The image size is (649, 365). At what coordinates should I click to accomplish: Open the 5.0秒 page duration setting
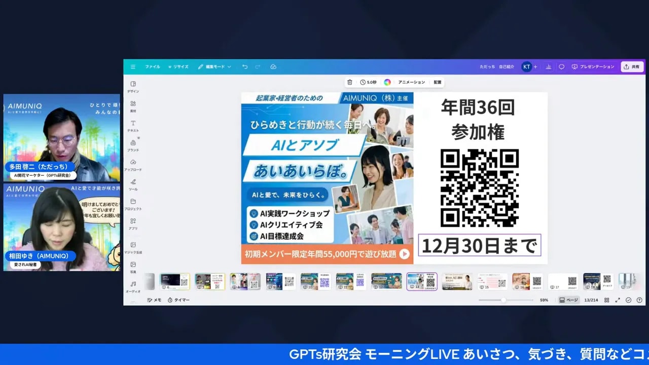coord(369,82)
